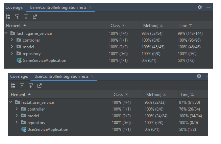
Task: Click Export Report icon in GameController coverage toolbar
Action: (35, 17)
